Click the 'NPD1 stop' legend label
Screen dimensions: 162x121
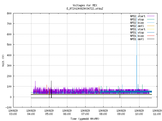(x=137, y=33)
